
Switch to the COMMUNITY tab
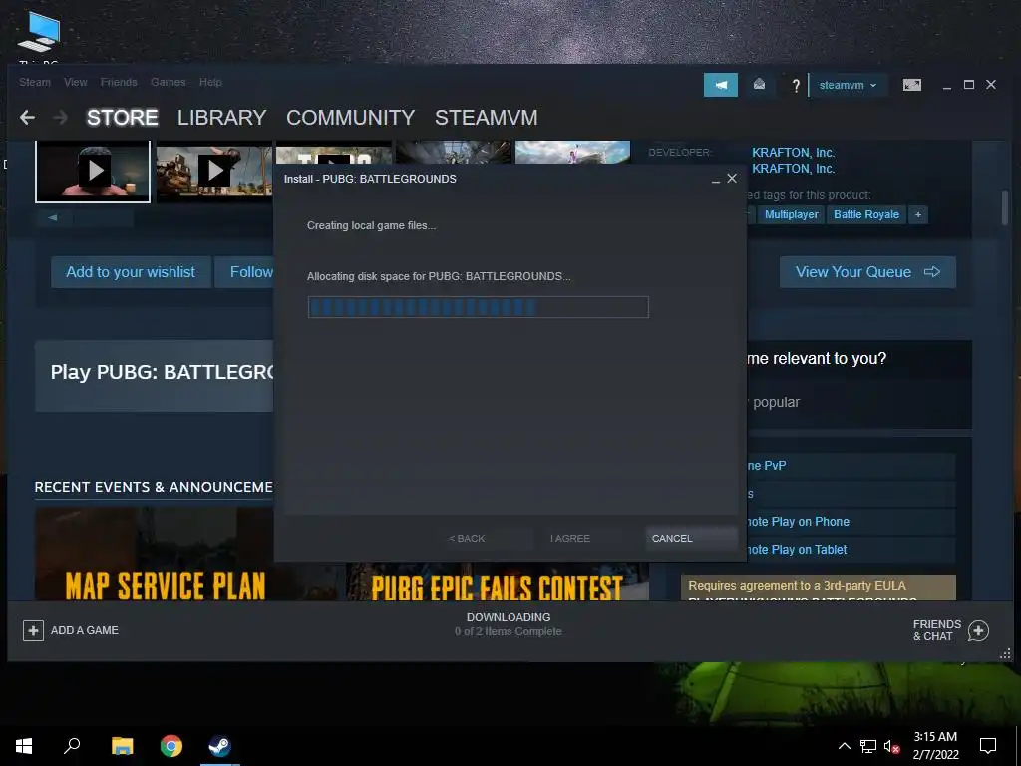click(350, 118)
